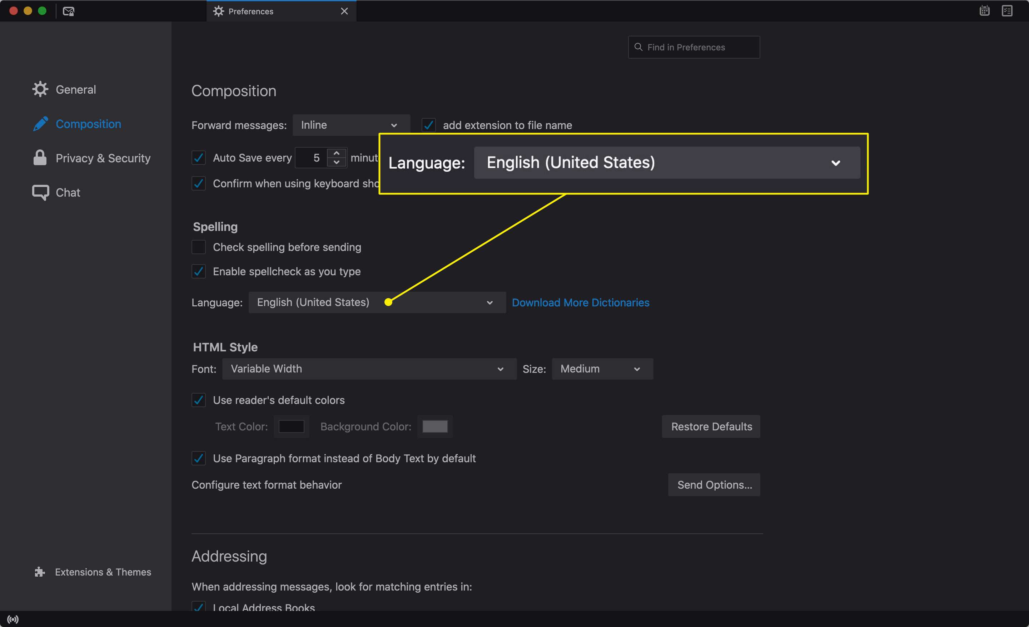Open the Size dropdown set to Medium
Image resolution: width=1029 pixels, height=627 pixels.
click(x=602, y=369)
